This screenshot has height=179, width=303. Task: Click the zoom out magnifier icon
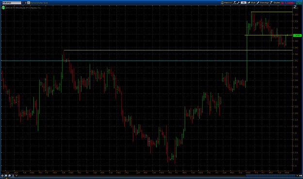pos(10,176)
